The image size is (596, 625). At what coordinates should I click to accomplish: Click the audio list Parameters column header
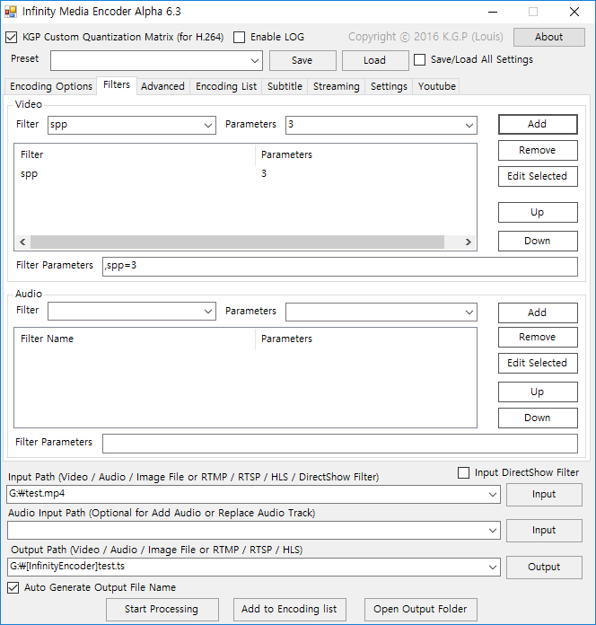365,339
